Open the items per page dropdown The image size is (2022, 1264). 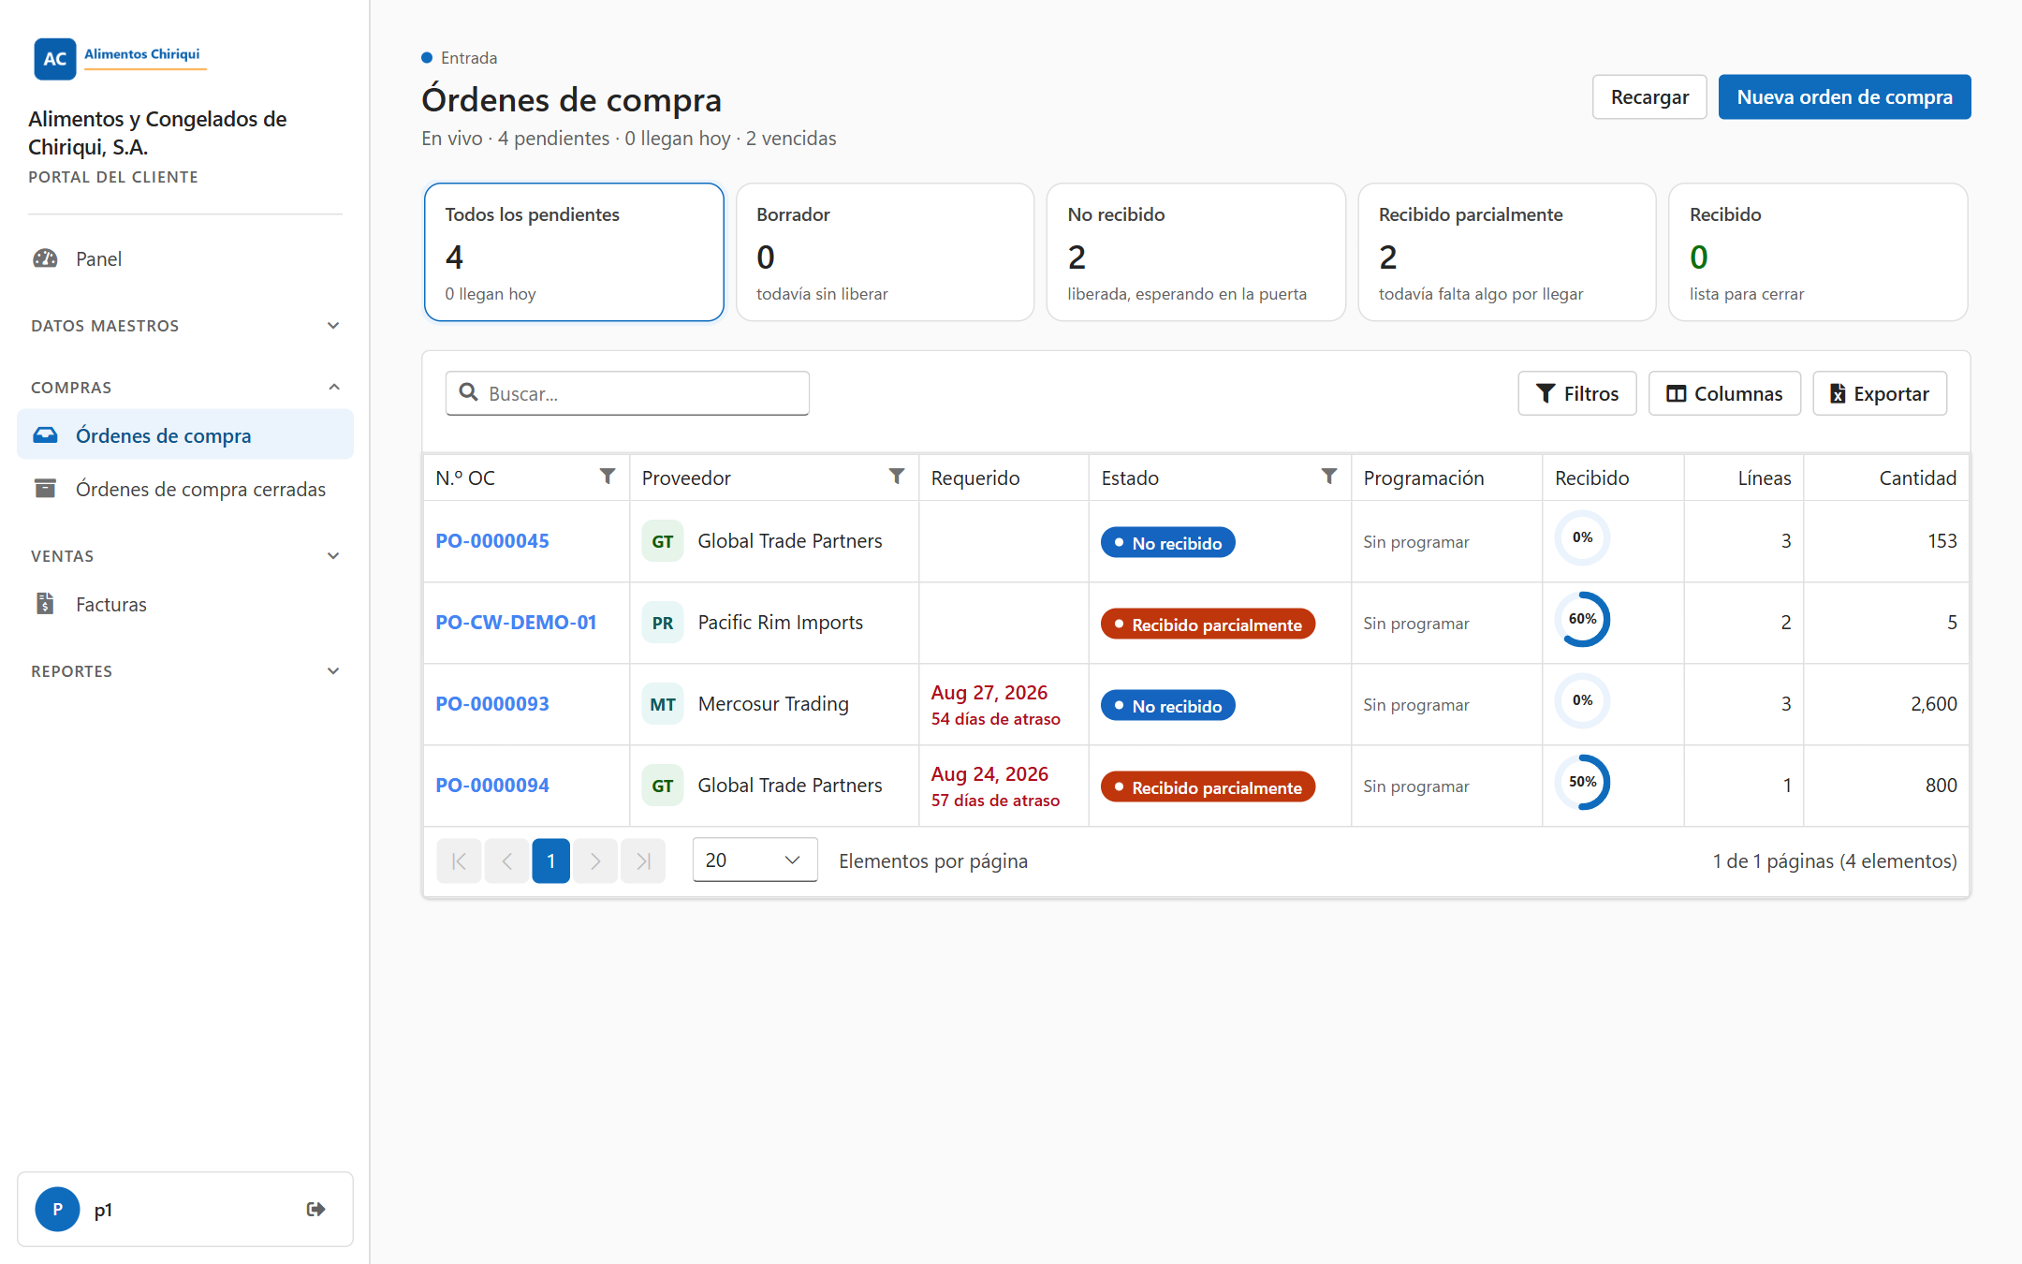tap(755, 860)
